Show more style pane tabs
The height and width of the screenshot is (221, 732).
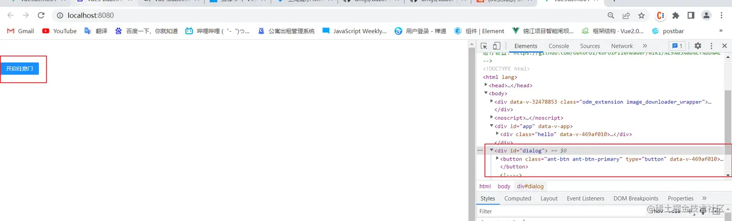pyautogui.click(x=704, y=198)
